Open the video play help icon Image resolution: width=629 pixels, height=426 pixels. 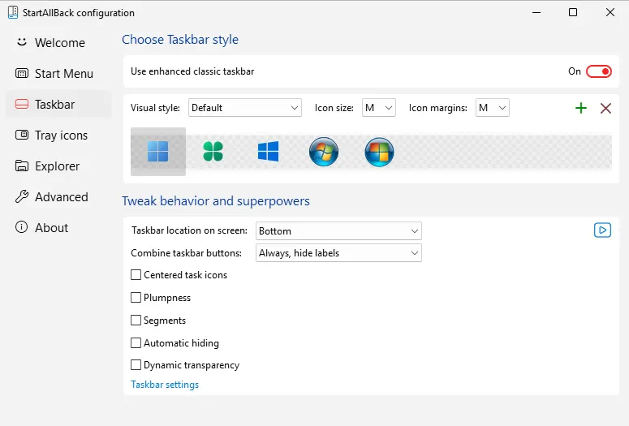pyautogui.click(x=602, y=230)
